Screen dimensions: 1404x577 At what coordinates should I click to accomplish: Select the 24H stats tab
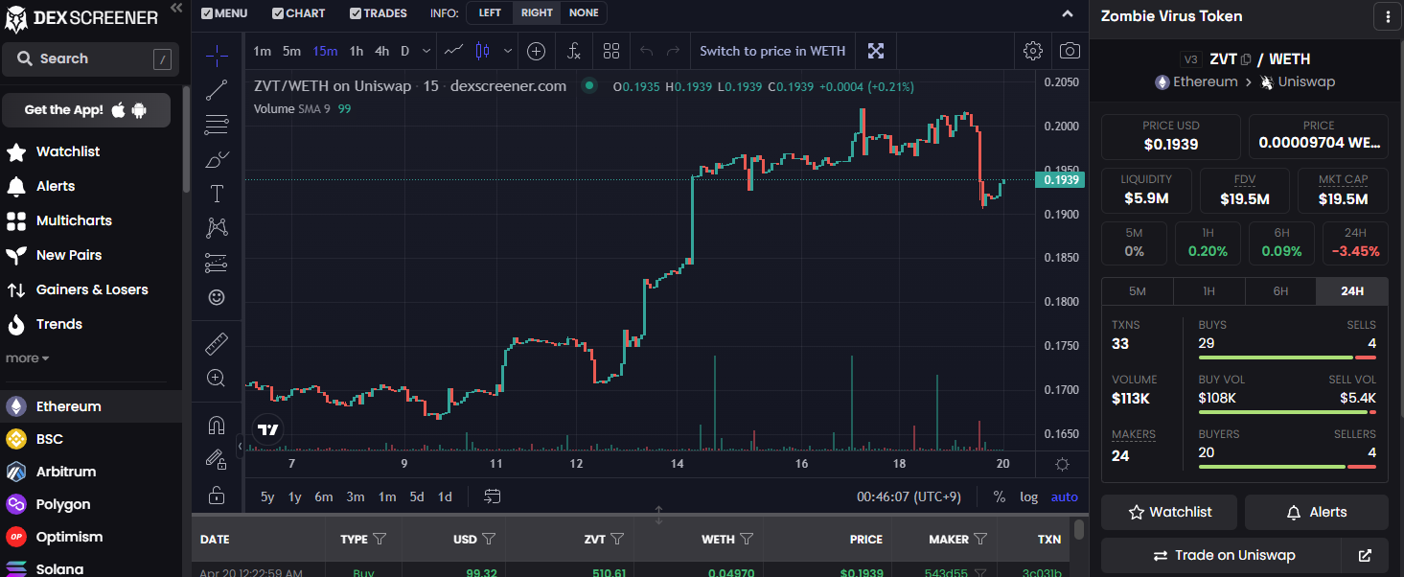pyautogui.click(x=1352, y=291)
